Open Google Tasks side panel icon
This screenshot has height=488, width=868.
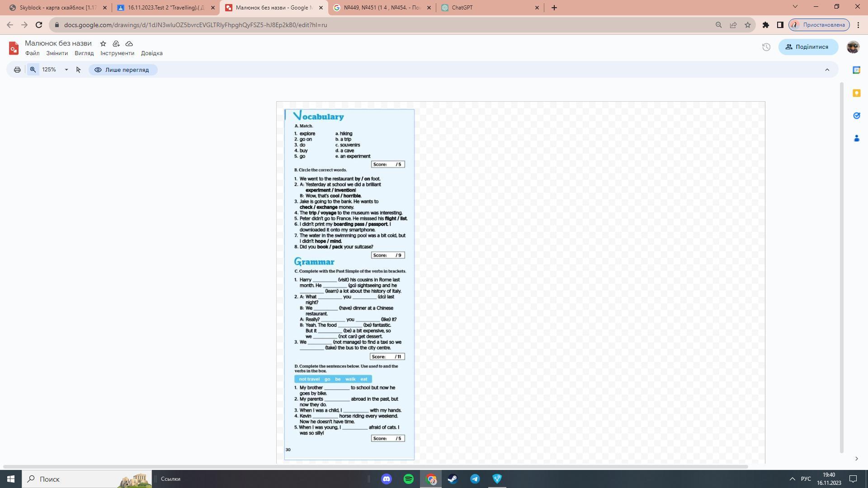[x=856, y=116]
